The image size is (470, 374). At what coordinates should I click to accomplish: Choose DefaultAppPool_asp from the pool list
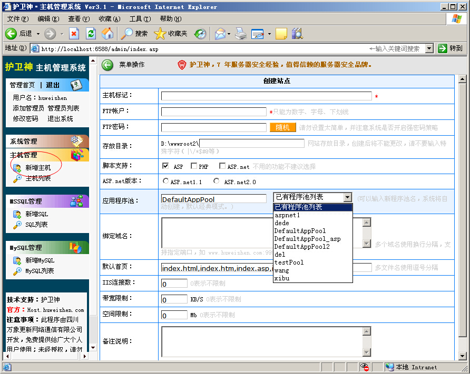click(x=307, y=239)
